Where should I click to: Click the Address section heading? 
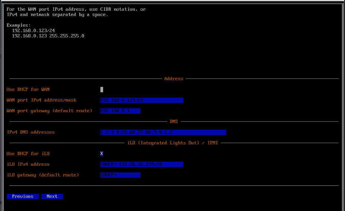[173, 79]
